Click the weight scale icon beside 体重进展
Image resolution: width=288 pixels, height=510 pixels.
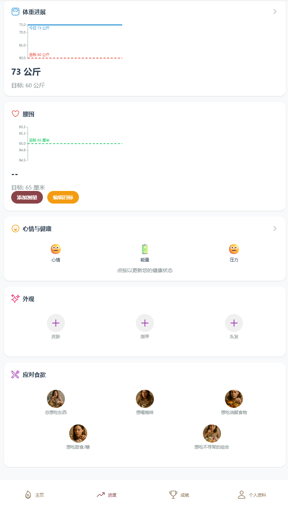point(15,12)
